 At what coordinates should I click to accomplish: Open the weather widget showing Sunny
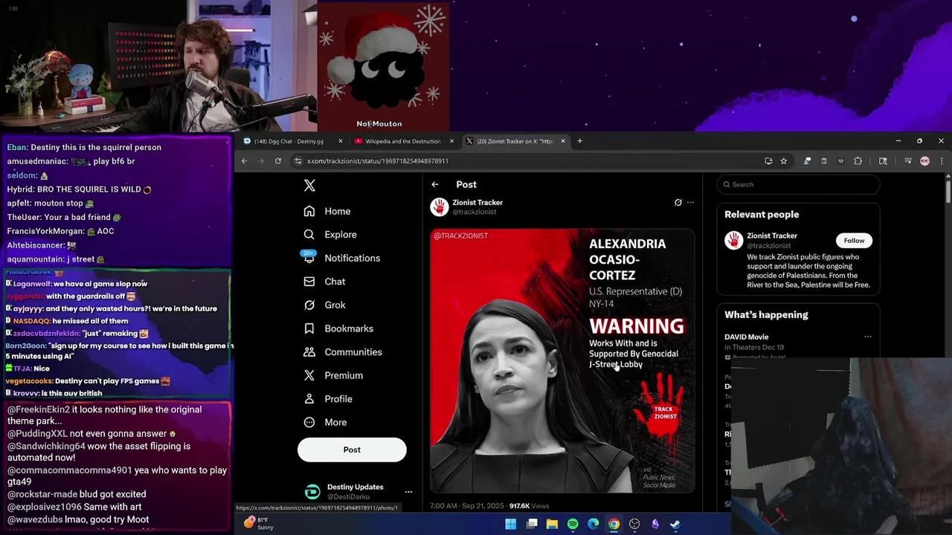[259, 524]
